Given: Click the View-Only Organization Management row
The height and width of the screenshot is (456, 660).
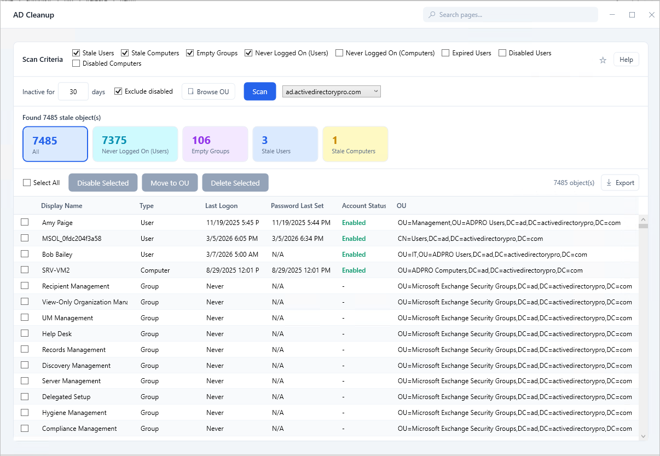Looking at the screenshot, I should point(326,302).
